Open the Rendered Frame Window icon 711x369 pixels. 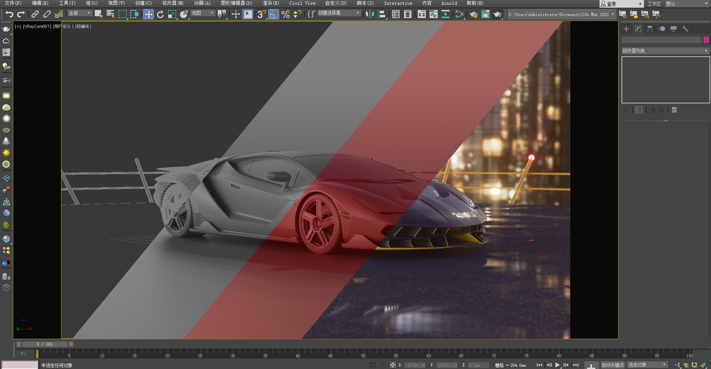[x=485, y=15]
